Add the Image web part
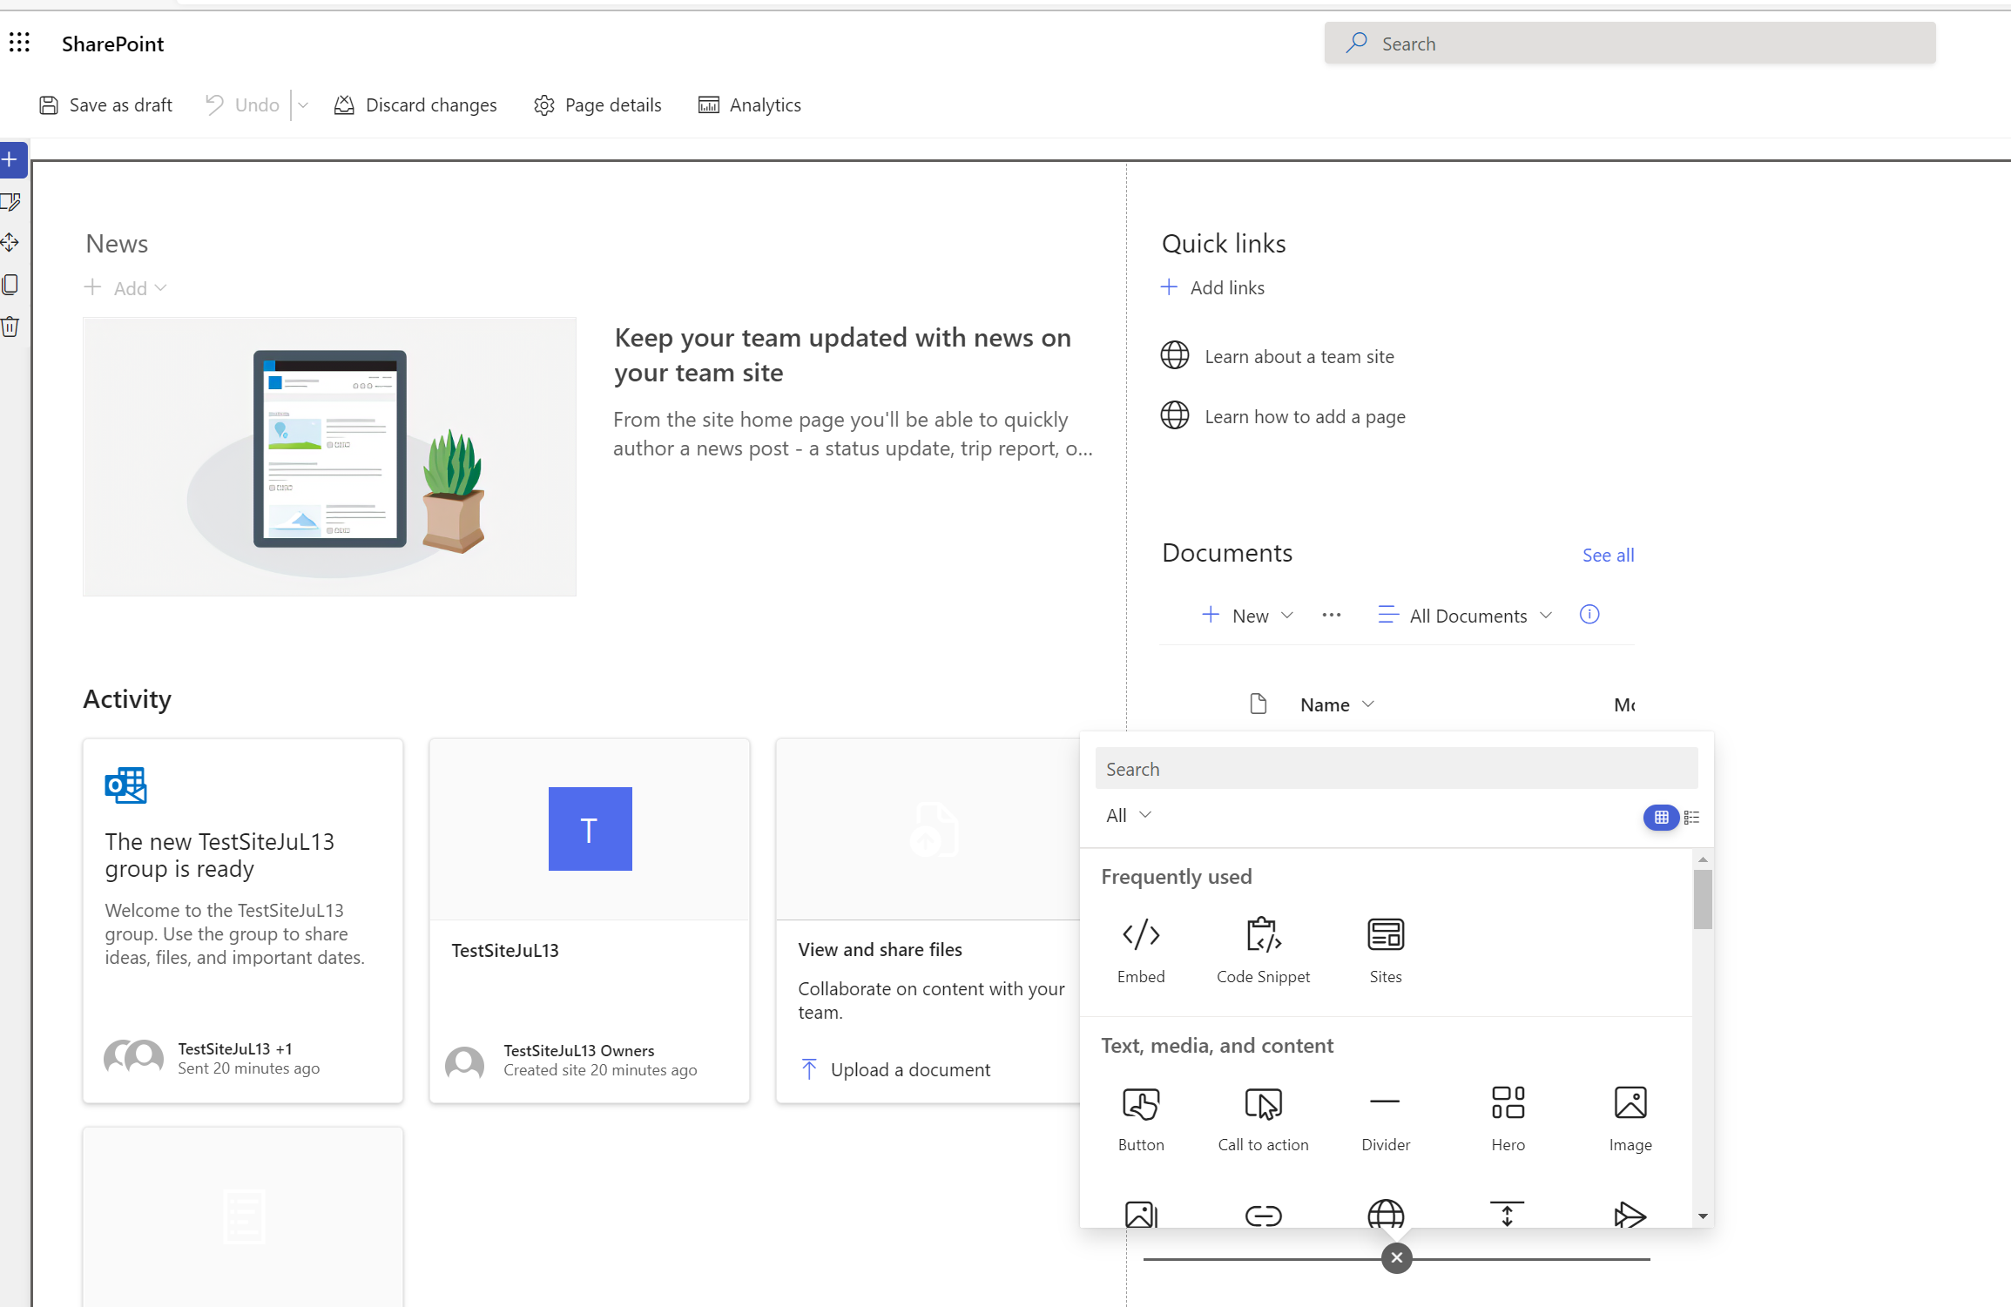Image resolution: width=2011 pixels, height=1307 pixels. click(1630, 1117)
